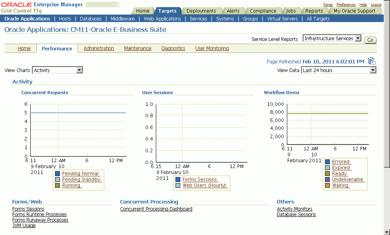The height and width of the screenshot is (235, 390).
Task: Open Virtual Servers in the subnavigation
Action: (x=282, y=19)
